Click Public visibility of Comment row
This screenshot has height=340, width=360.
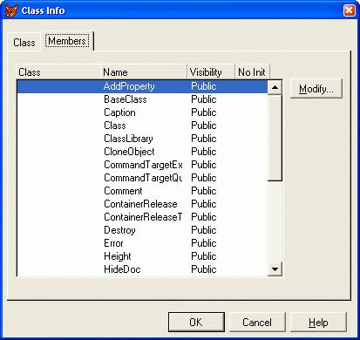point(204,191)
